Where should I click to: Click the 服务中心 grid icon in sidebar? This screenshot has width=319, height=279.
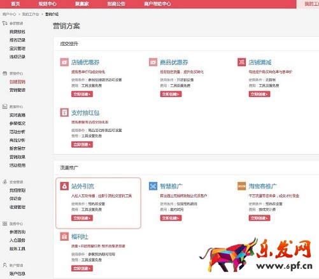coord(4,224)
